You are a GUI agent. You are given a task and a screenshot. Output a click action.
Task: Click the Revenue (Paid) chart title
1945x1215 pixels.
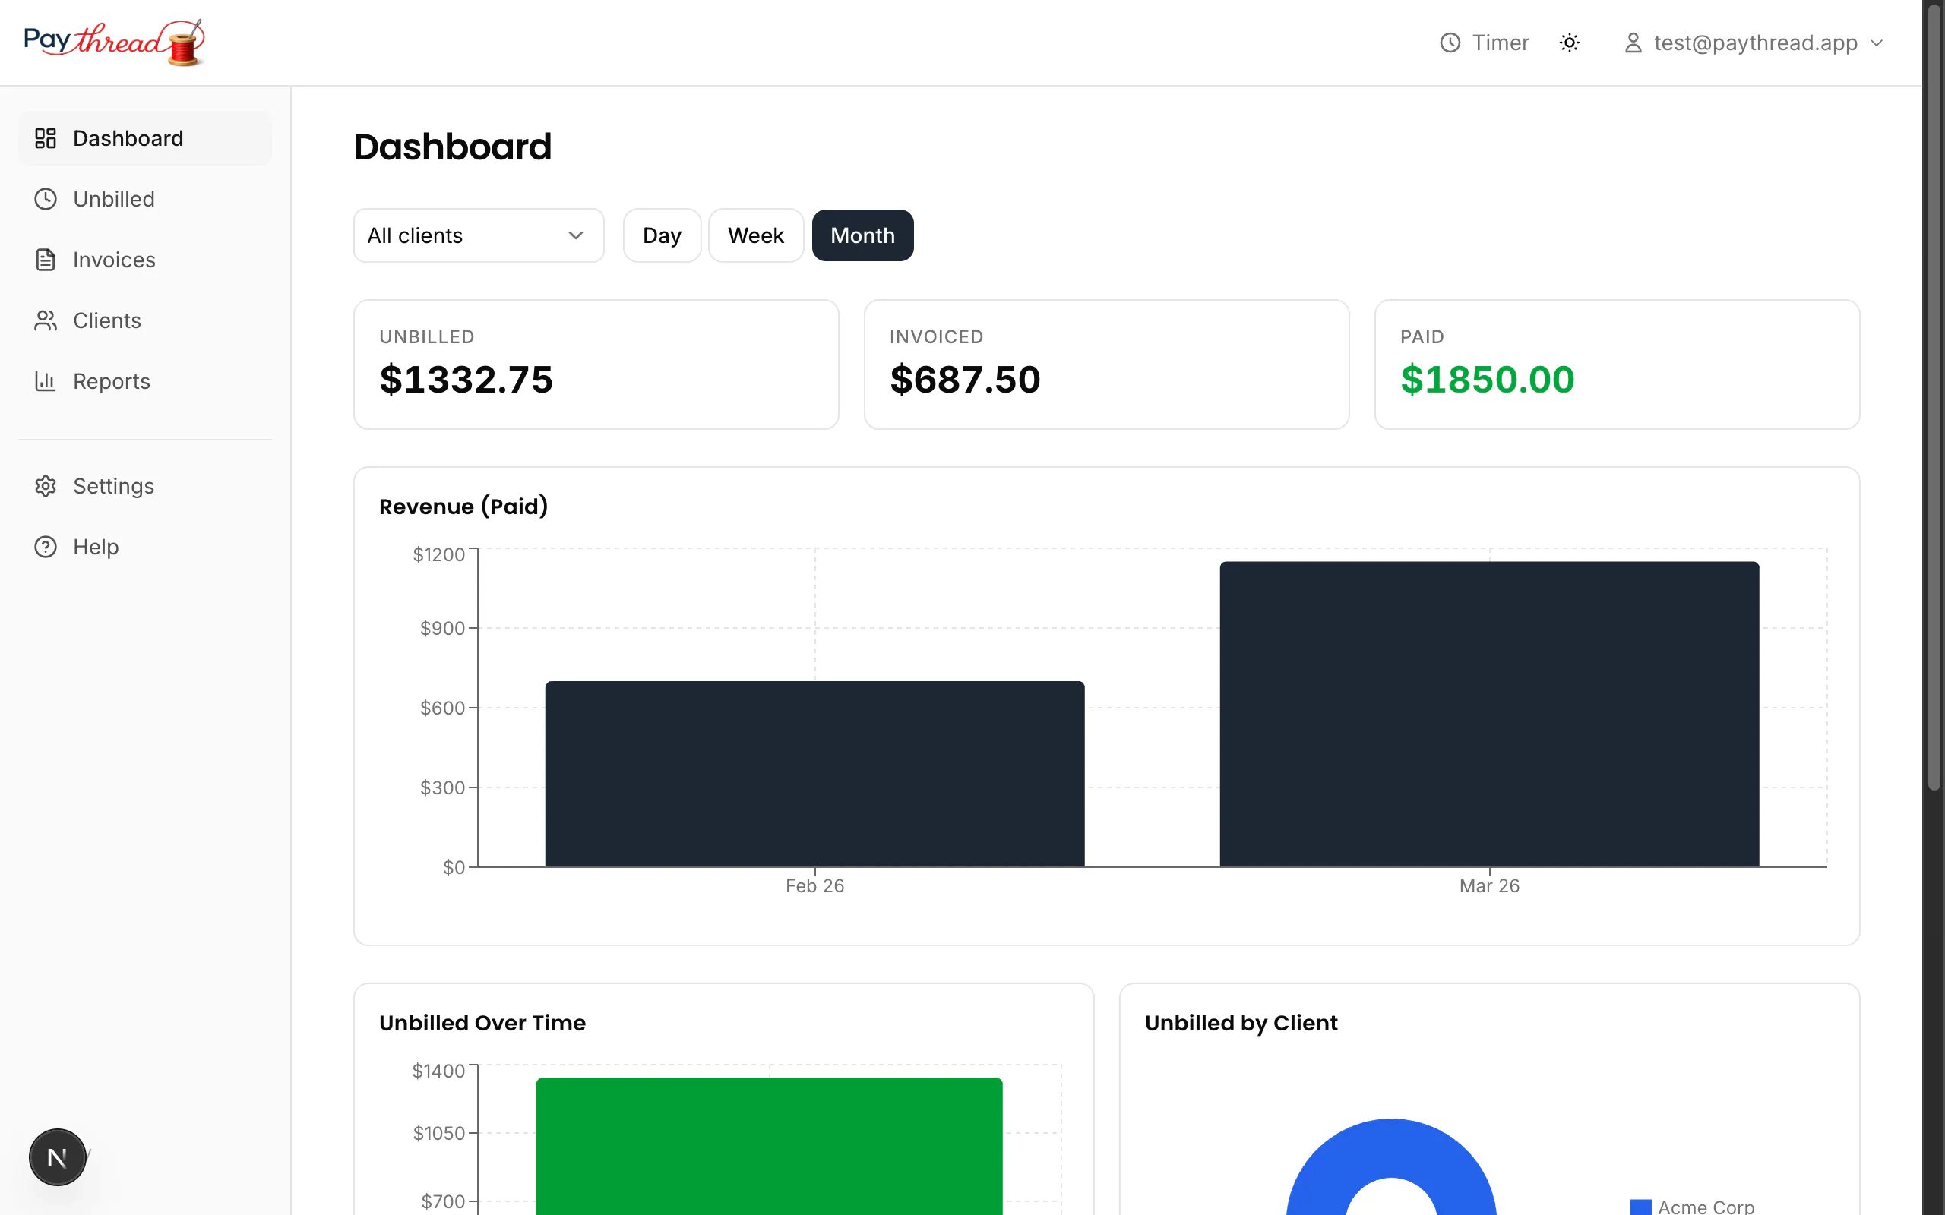[x=463, y=507]
